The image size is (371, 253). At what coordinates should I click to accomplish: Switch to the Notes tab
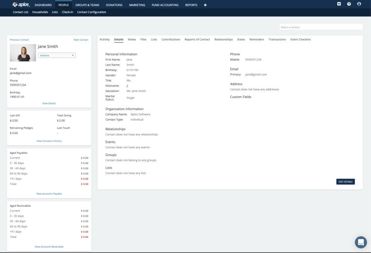click(x=132, y=39)
